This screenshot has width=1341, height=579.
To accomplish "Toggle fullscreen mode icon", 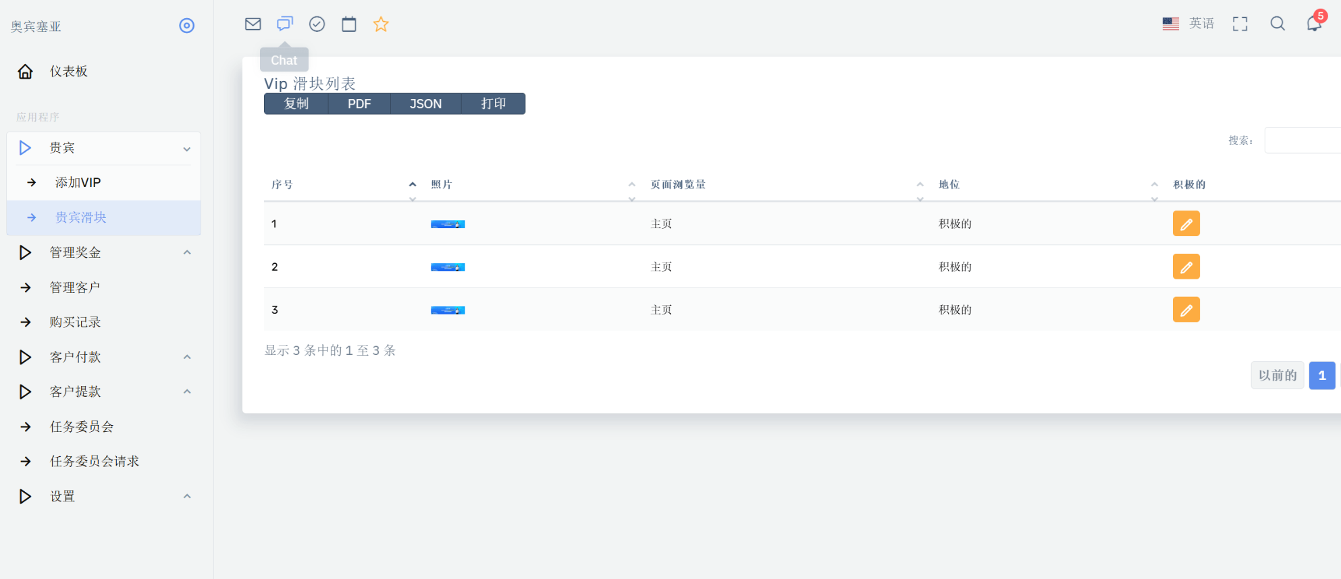I will (x=1240, y=24).
